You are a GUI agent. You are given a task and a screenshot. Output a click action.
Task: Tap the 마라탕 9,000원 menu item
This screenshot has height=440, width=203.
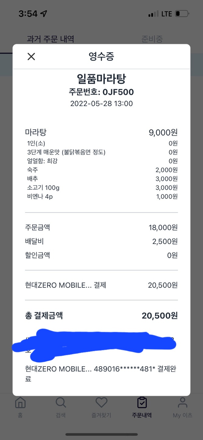pos(101,132)
